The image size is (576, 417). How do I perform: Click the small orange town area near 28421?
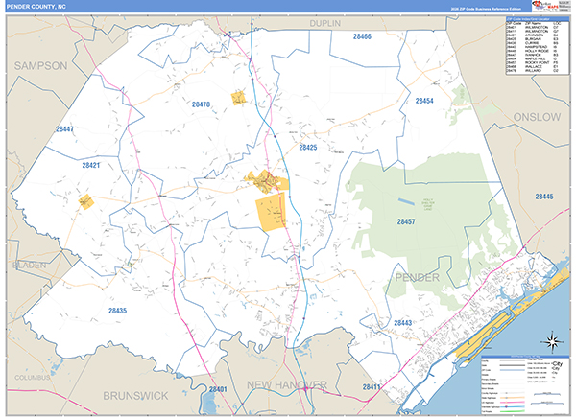pyautogui.click(x=85, y=201)
